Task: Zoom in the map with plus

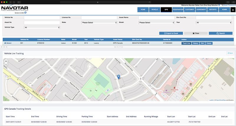Action: [x=6, y=61]
